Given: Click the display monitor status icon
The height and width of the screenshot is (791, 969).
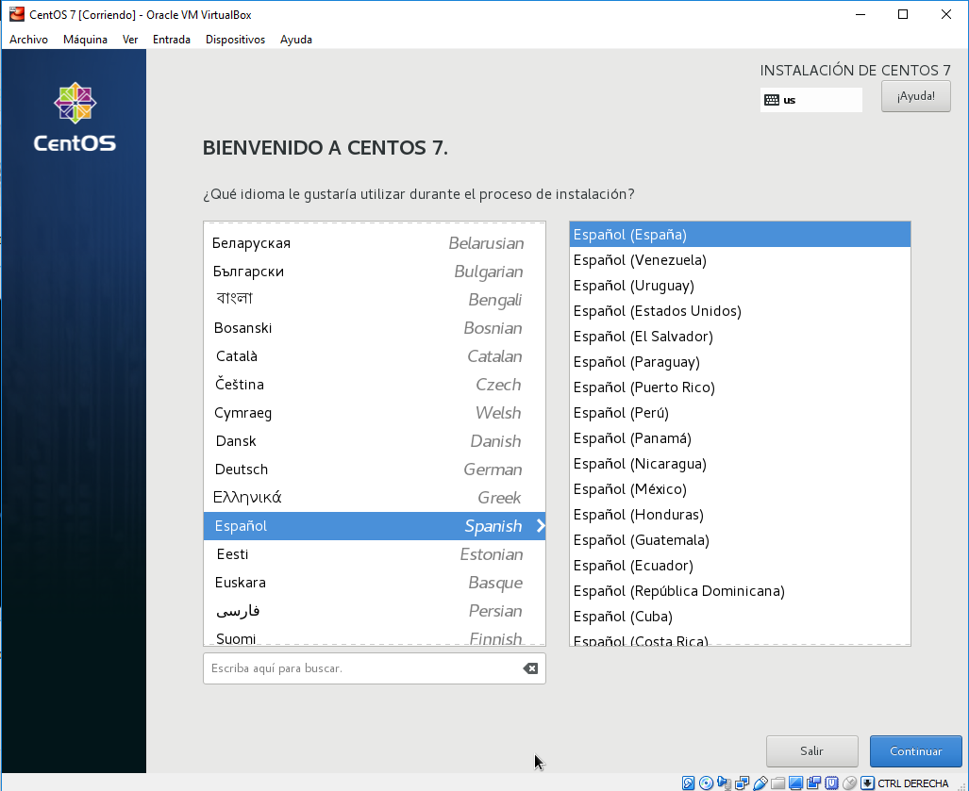Looking at the screenshot, I should tap(796, 783).
